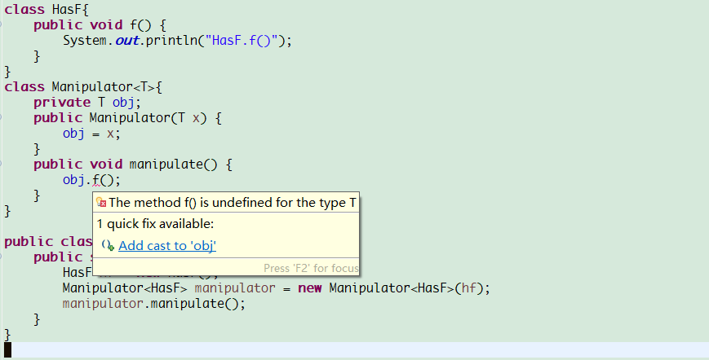This screenshot has width=709, height=360.
Task: Click the '1 quick fix available' label
Action: [x=156, y=224]
